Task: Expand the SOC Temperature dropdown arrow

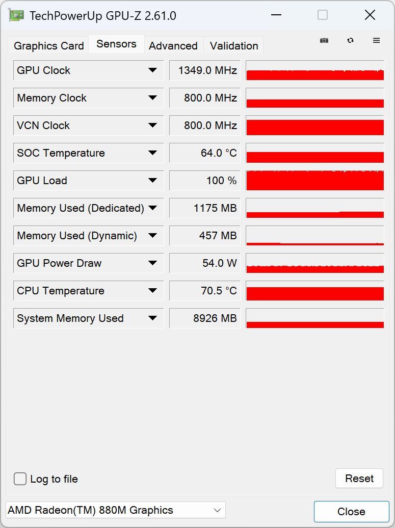Action: (x=152, y=153)
